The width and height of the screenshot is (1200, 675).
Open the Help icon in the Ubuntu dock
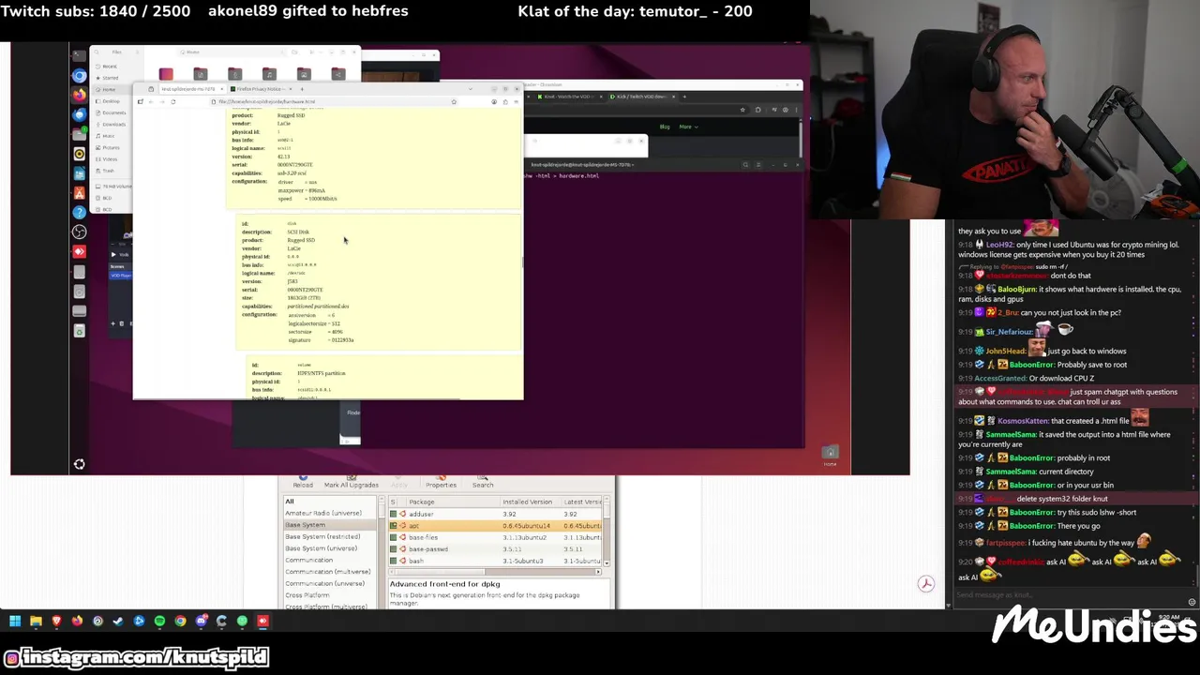80,212
